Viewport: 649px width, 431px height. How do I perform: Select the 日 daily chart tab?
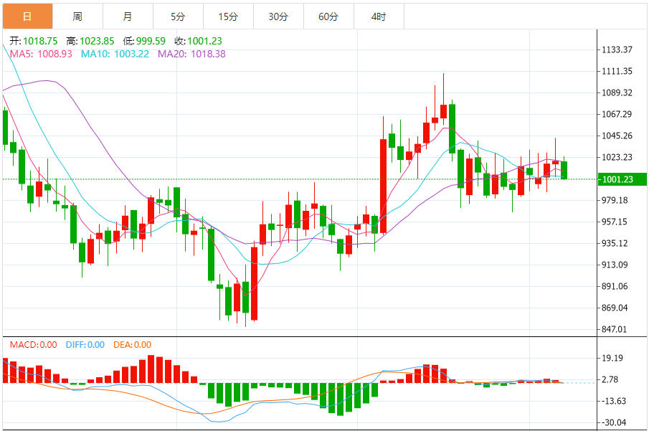click(x=28, y=16)
